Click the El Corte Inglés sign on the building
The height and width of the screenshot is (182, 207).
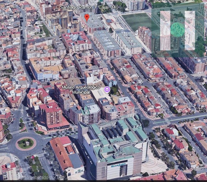coord(119,166)
